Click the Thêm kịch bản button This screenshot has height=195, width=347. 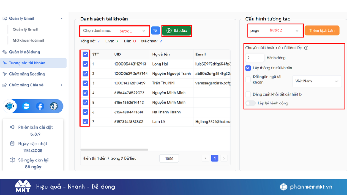click(322, 30)
